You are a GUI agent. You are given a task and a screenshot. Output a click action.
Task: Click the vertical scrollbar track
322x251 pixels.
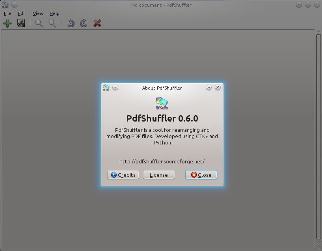tap(318, 137)
